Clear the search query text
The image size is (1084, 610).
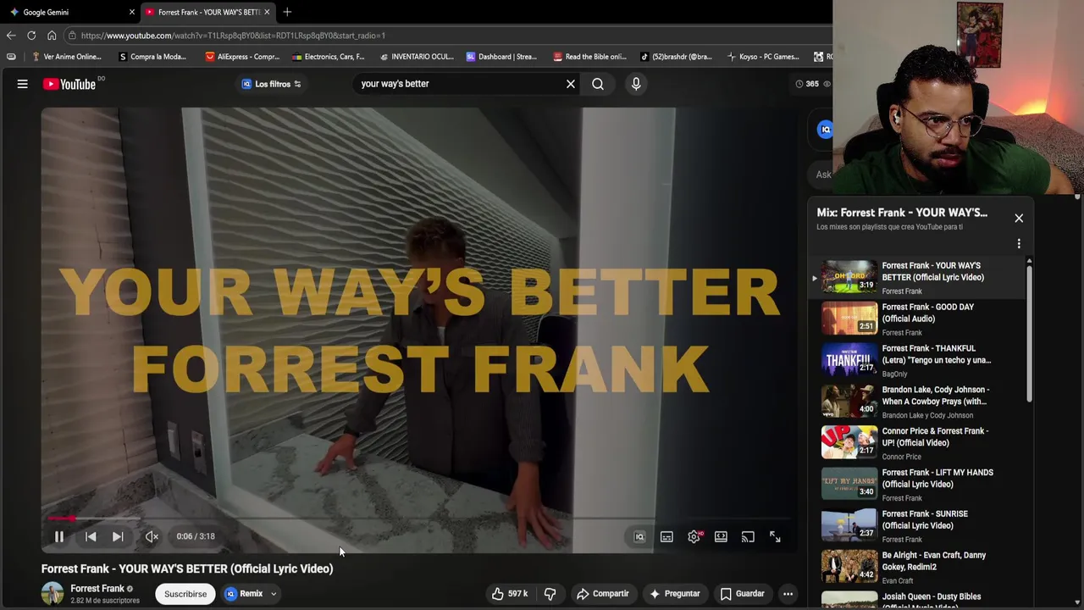point(571,84)
